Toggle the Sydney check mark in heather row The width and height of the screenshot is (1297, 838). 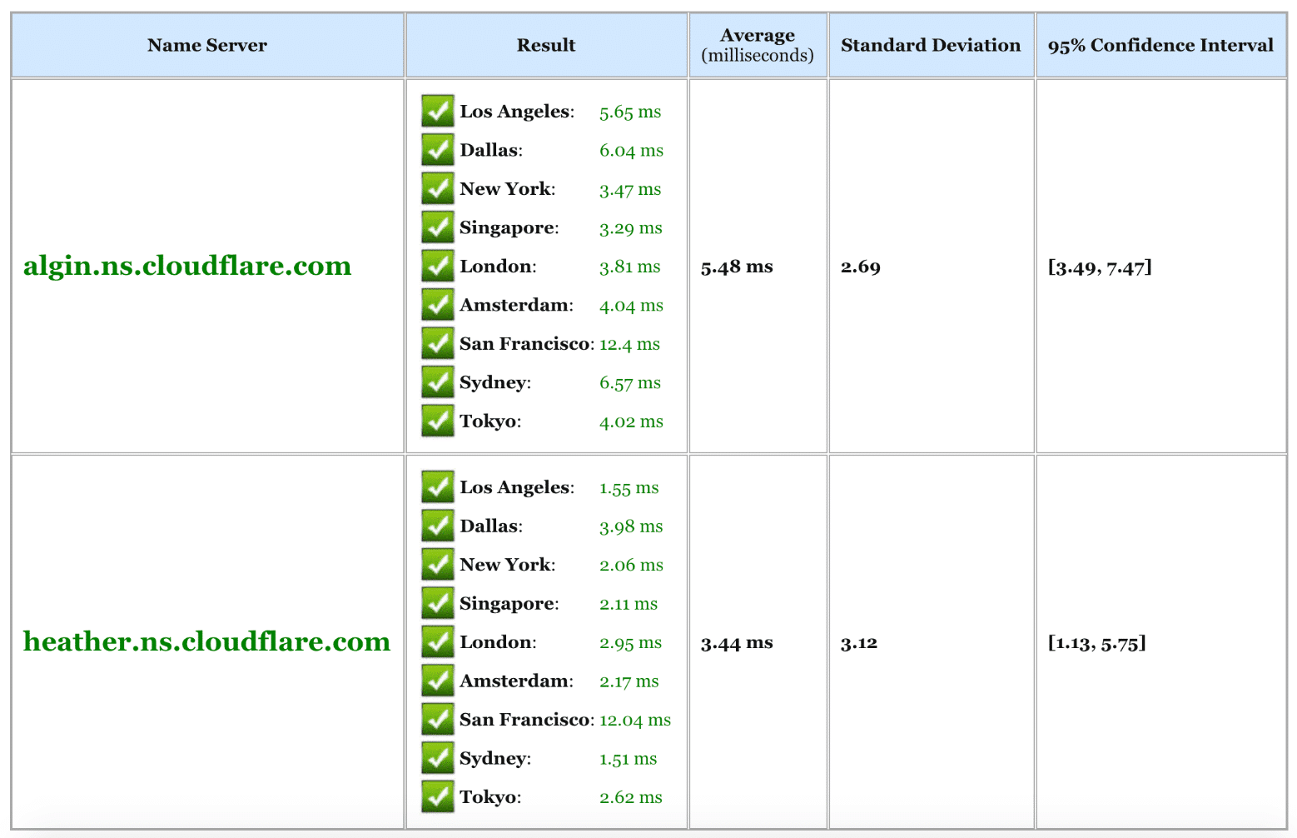[x=438, y=757]
